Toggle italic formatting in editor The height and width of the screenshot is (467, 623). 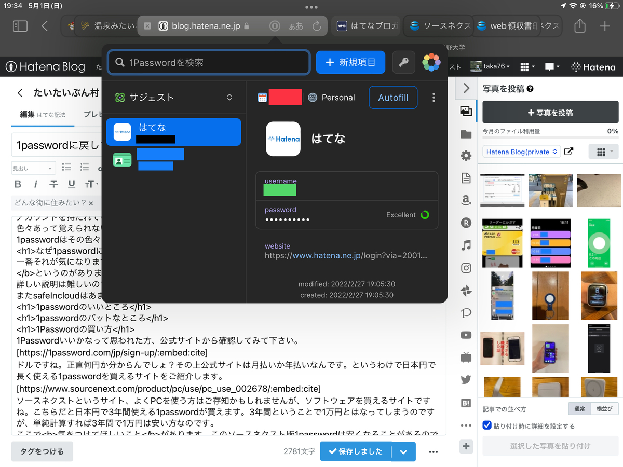(35, 184)
